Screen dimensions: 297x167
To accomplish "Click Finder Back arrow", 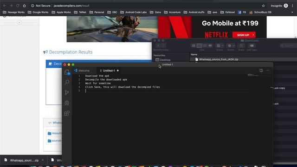I will coord(158,45).
